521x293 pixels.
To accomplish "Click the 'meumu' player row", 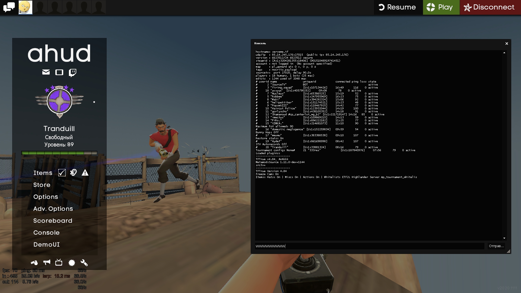I will [317, 135].
